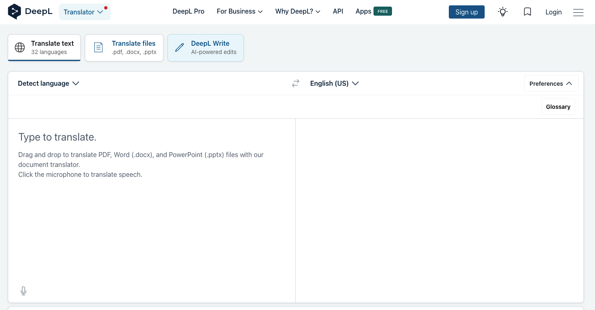Select the Translate text tab

44,47
